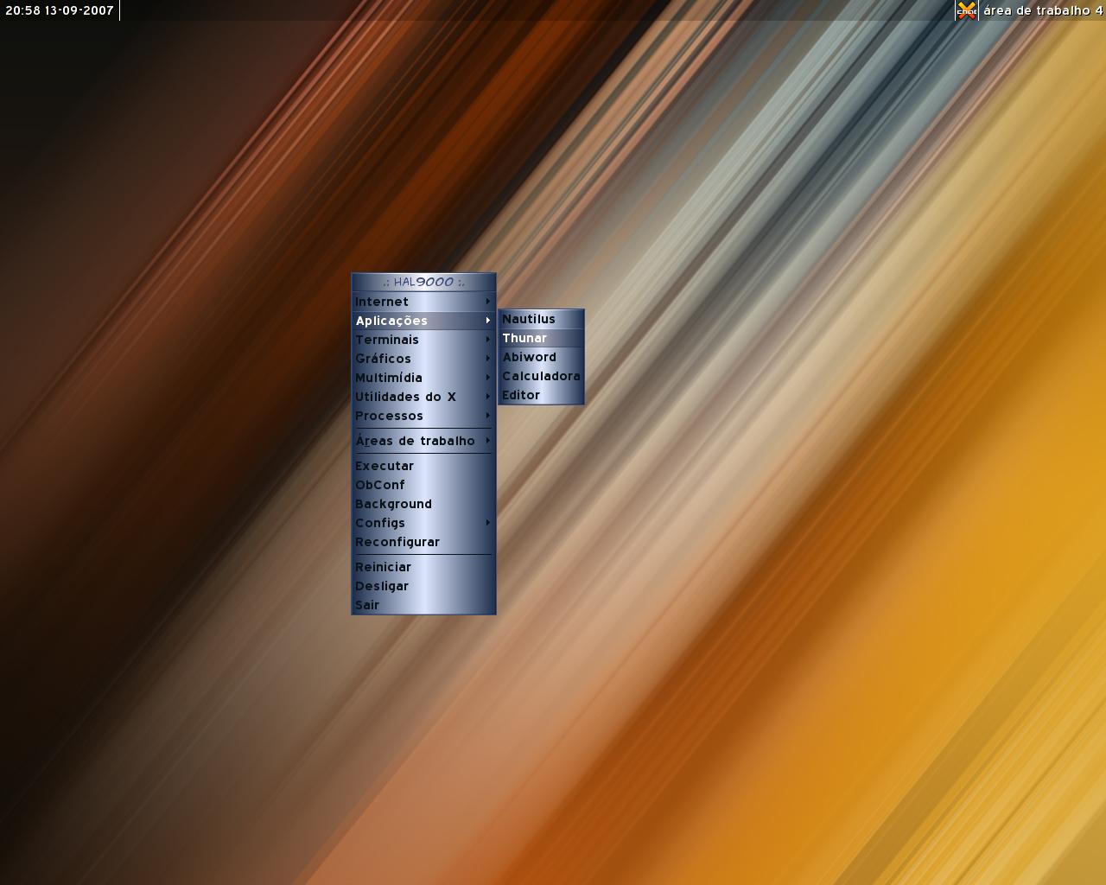Launch Nautilus from the submenu

541,319
